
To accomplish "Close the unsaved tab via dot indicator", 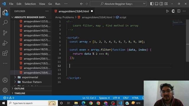I will [x=92, y=11].
